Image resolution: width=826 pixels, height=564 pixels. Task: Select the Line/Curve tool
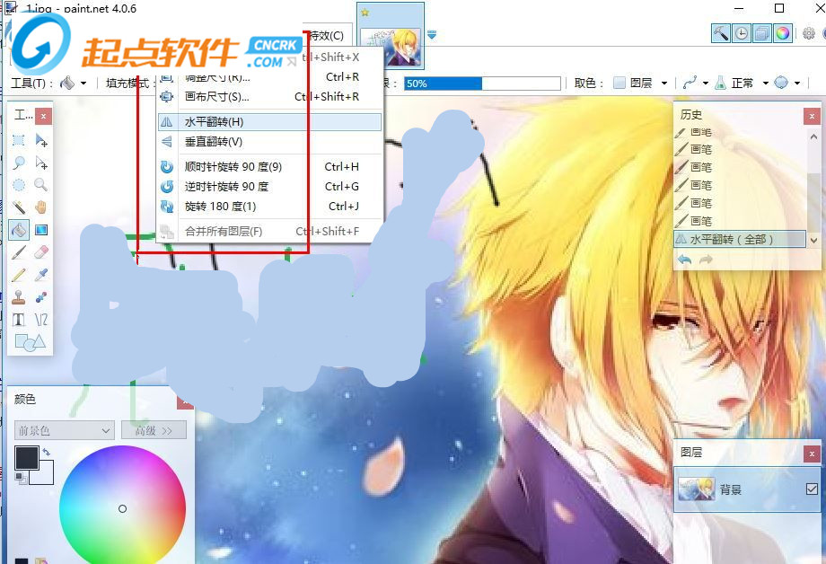click(41, 320)
